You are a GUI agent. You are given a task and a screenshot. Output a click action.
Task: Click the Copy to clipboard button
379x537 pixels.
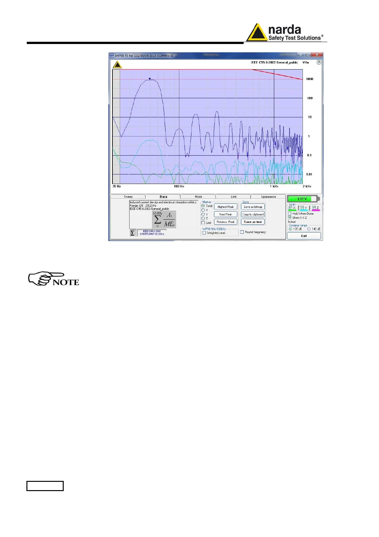tap(253, 214)
